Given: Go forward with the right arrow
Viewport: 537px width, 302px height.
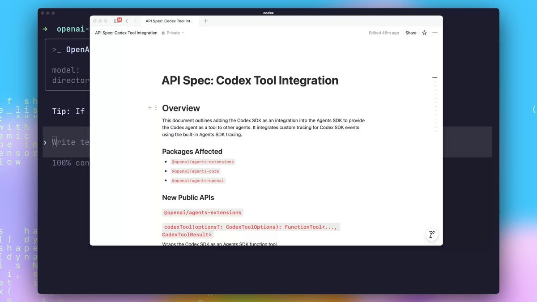Looking at the screenshot, I should coord(135,21).
